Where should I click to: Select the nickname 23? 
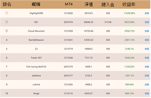pos(36,49)
